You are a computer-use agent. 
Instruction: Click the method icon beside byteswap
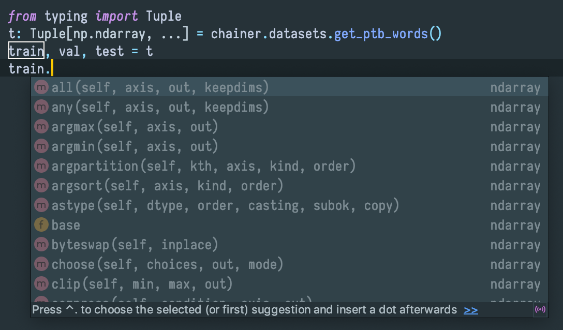point(41,245)
